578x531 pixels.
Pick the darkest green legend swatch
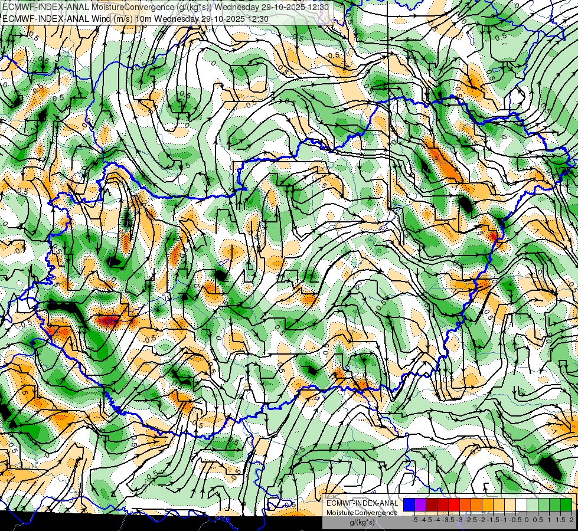coord(566,504)
